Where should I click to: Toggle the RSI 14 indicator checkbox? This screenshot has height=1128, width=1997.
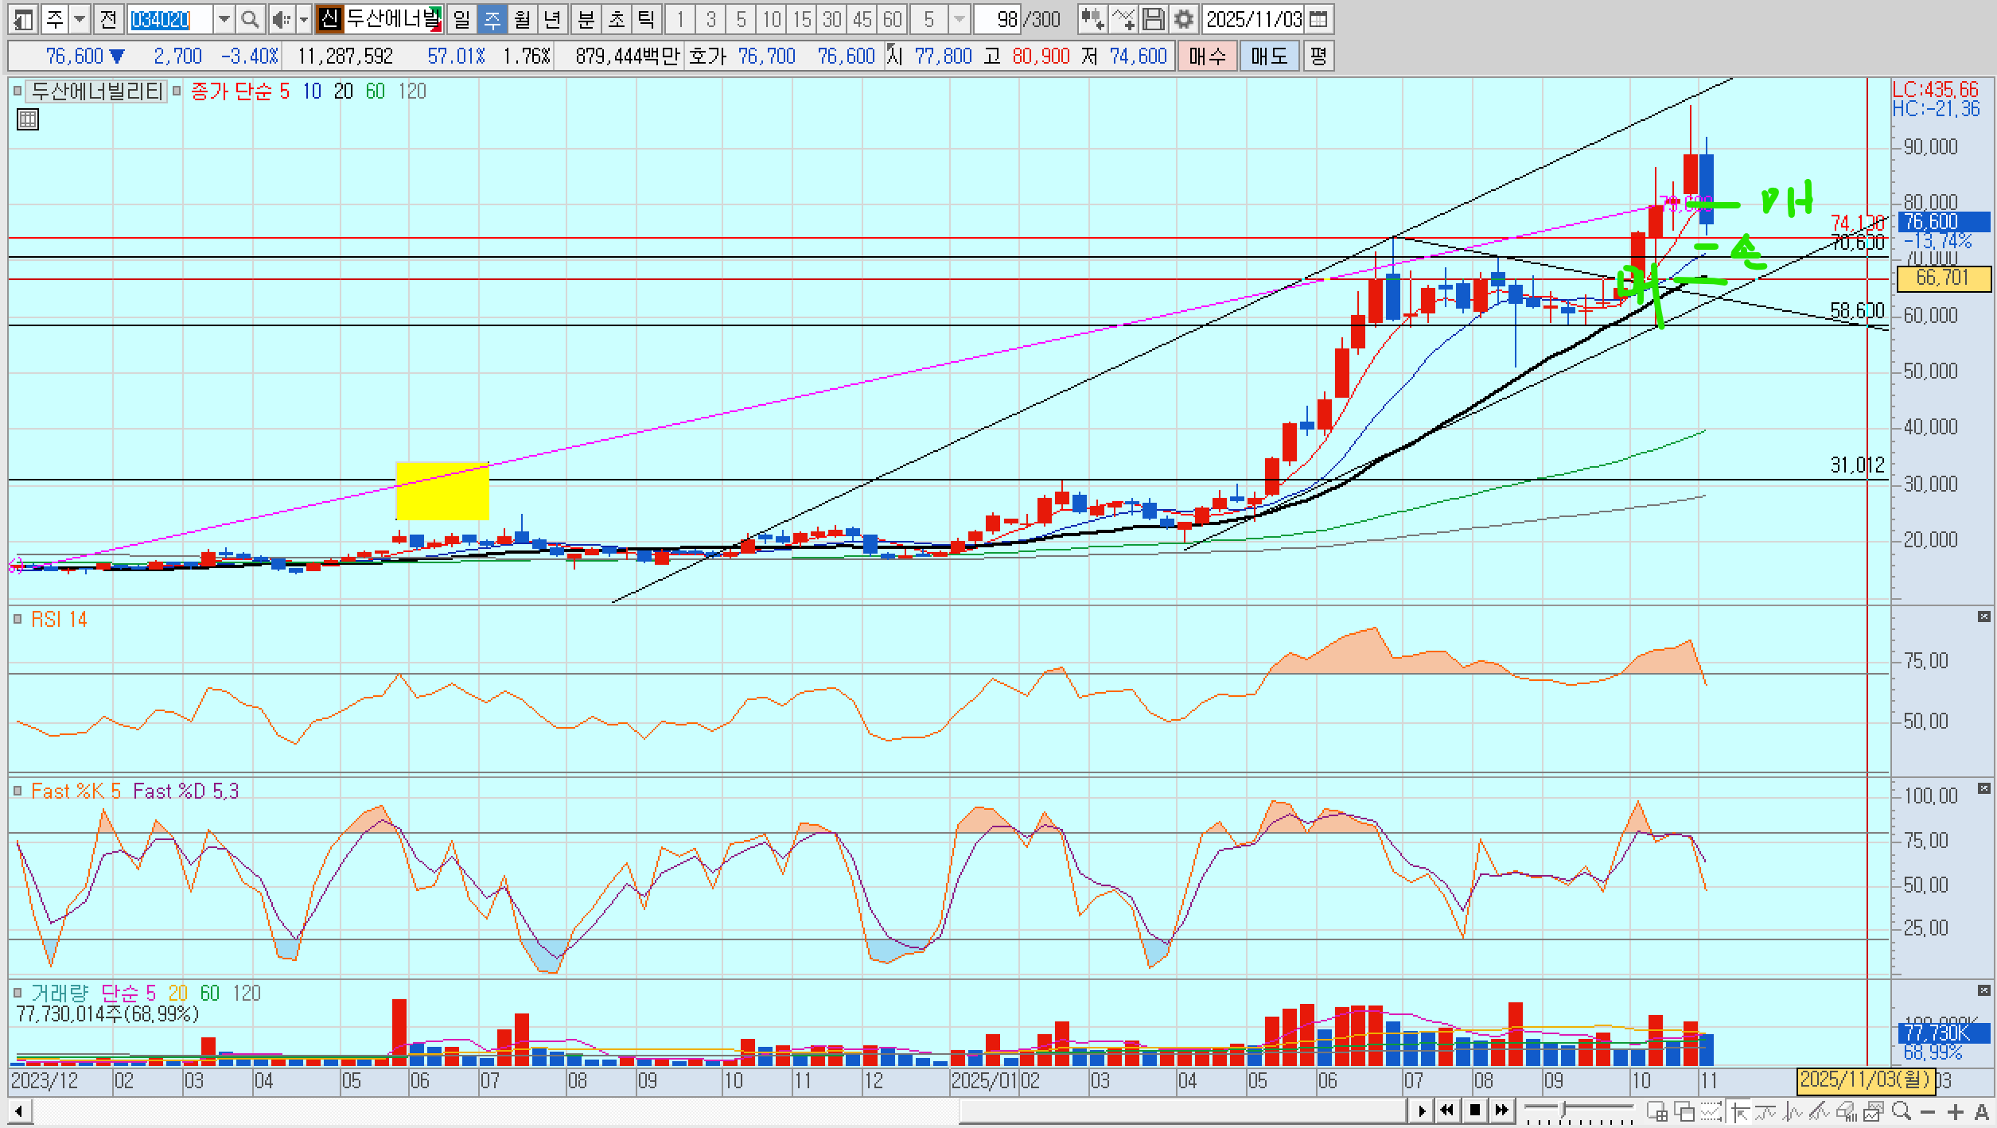(18, 620)
